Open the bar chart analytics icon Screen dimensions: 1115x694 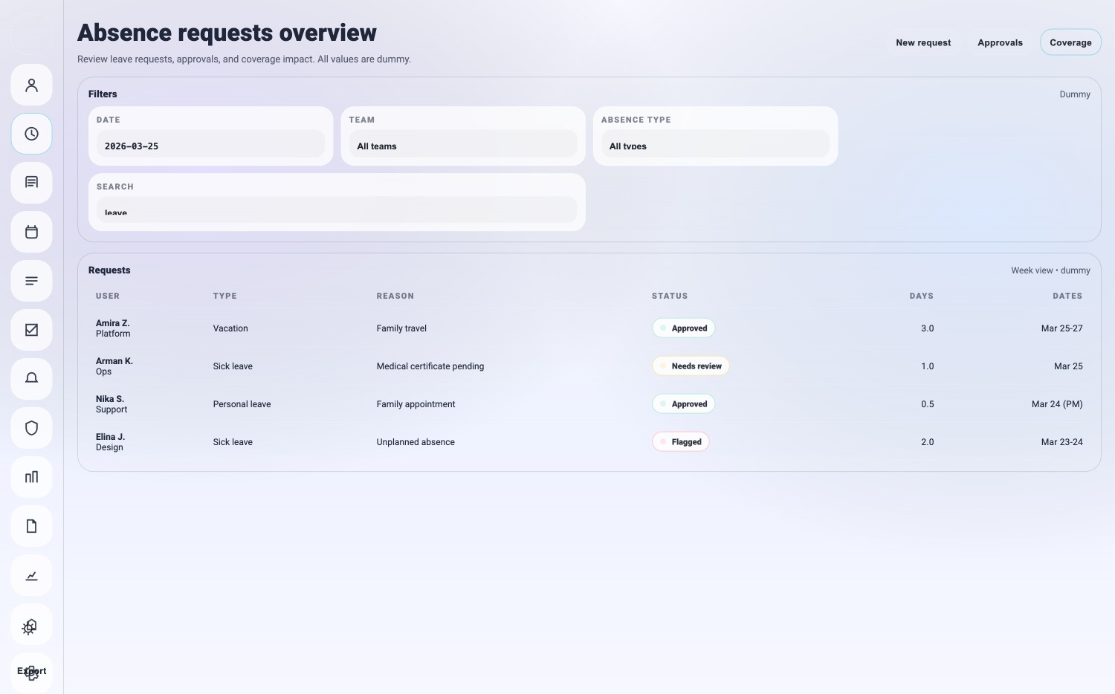31,477
